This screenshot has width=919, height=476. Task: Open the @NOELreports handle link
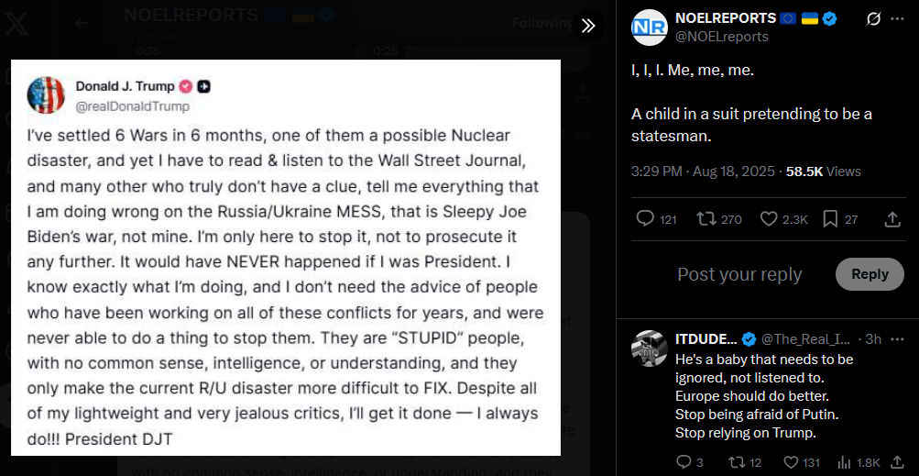coord(722,37)
